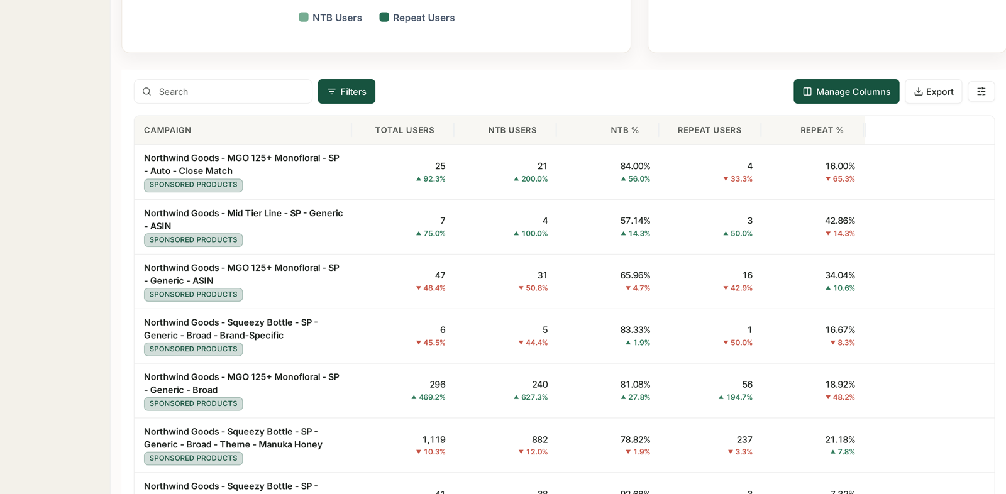Open campaign Squeezy Bottle Generic Broad Brand-Specific
The width and height of the screenshot is (1006, 494).
coord(231,329)
